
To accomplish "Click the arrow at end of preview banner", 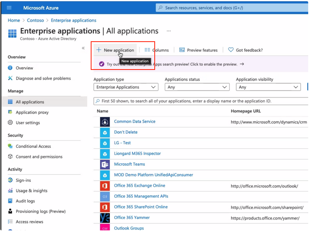I will [242, 64].
